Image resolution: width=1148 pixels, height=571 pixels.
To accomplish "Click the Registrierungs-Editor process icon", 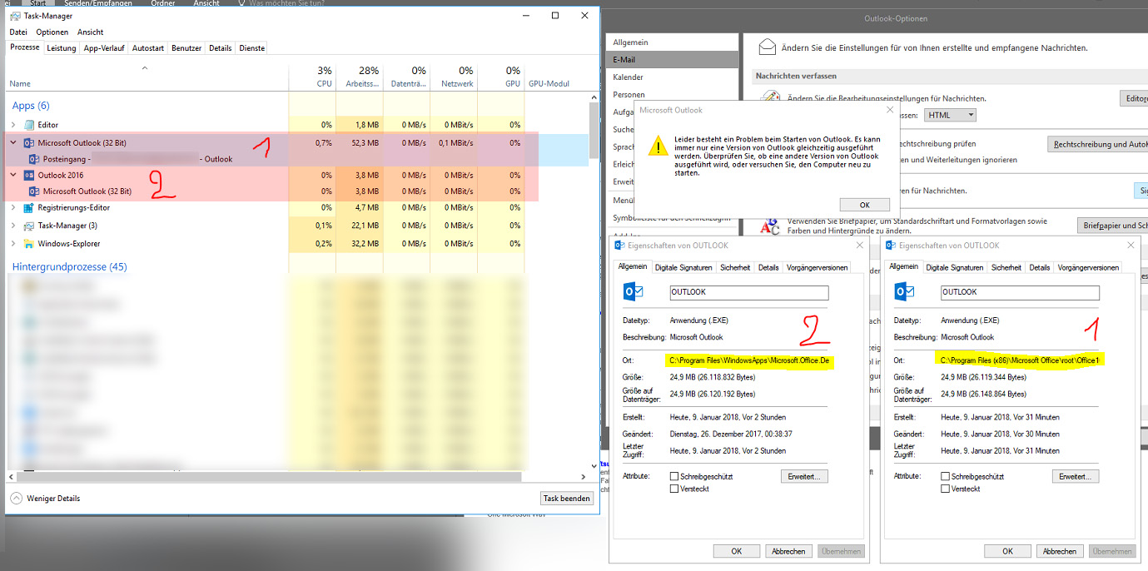I will (x=29, y=208).
